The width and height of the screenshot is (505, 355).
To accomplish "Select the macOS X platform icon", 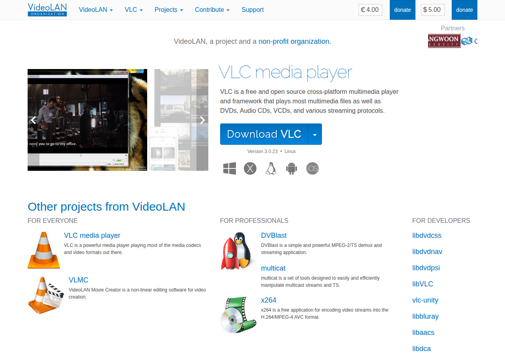I will [x=250, y=168].
